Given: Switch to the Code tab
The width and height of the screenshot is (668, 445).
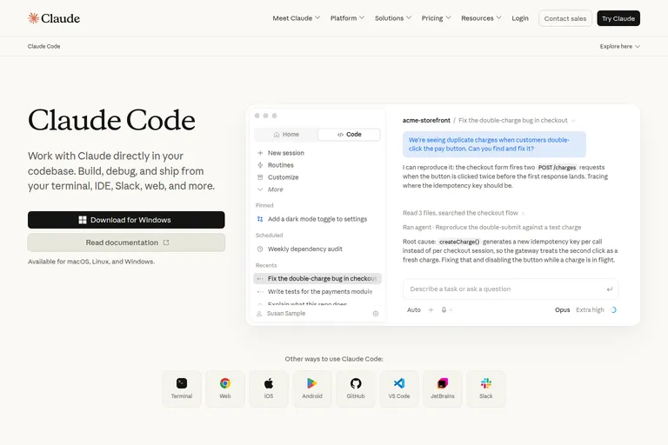Looking at the screenshot, I should point(349,135).
